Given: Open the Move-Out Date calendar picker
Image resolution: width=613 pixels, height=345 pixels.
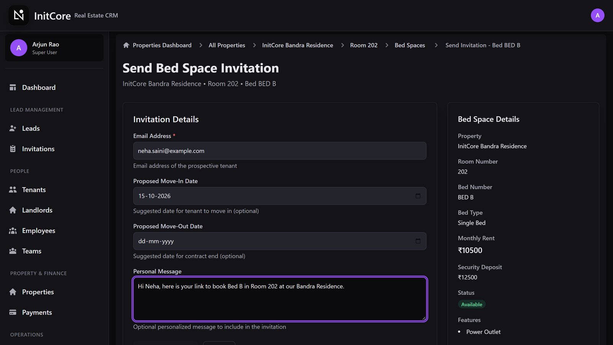Looking at the screenshot, I should 418,241.
